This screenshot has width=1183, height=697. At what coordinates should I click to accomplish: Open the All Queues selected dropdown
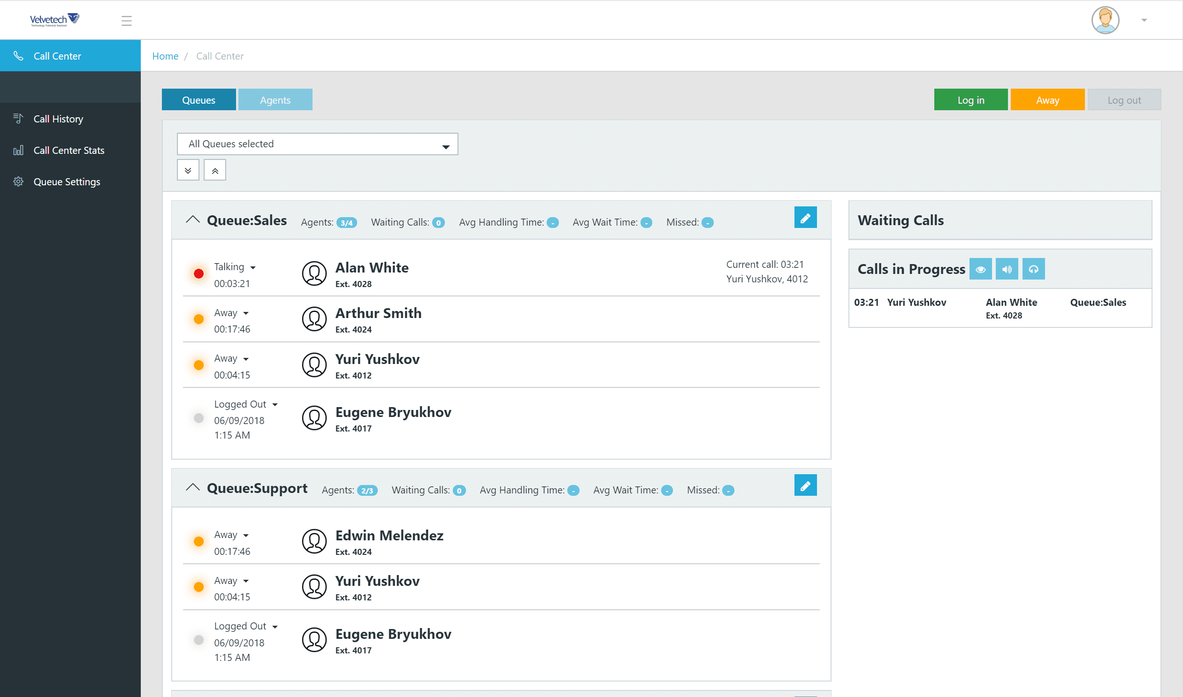point(317,144)
